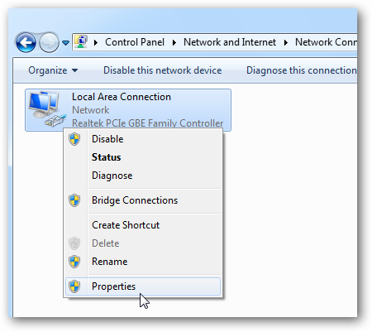Select Diagnose in the context menu
This screenshot has width=372, height=332.
point(143,176)
